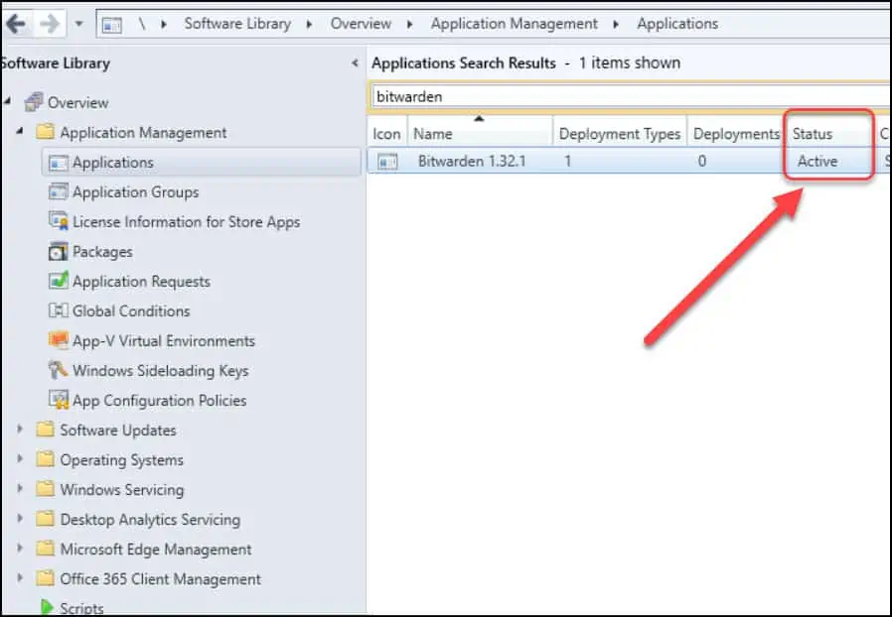
Task: Click the App Configuration Policies icon
Action: coord(58,400)
